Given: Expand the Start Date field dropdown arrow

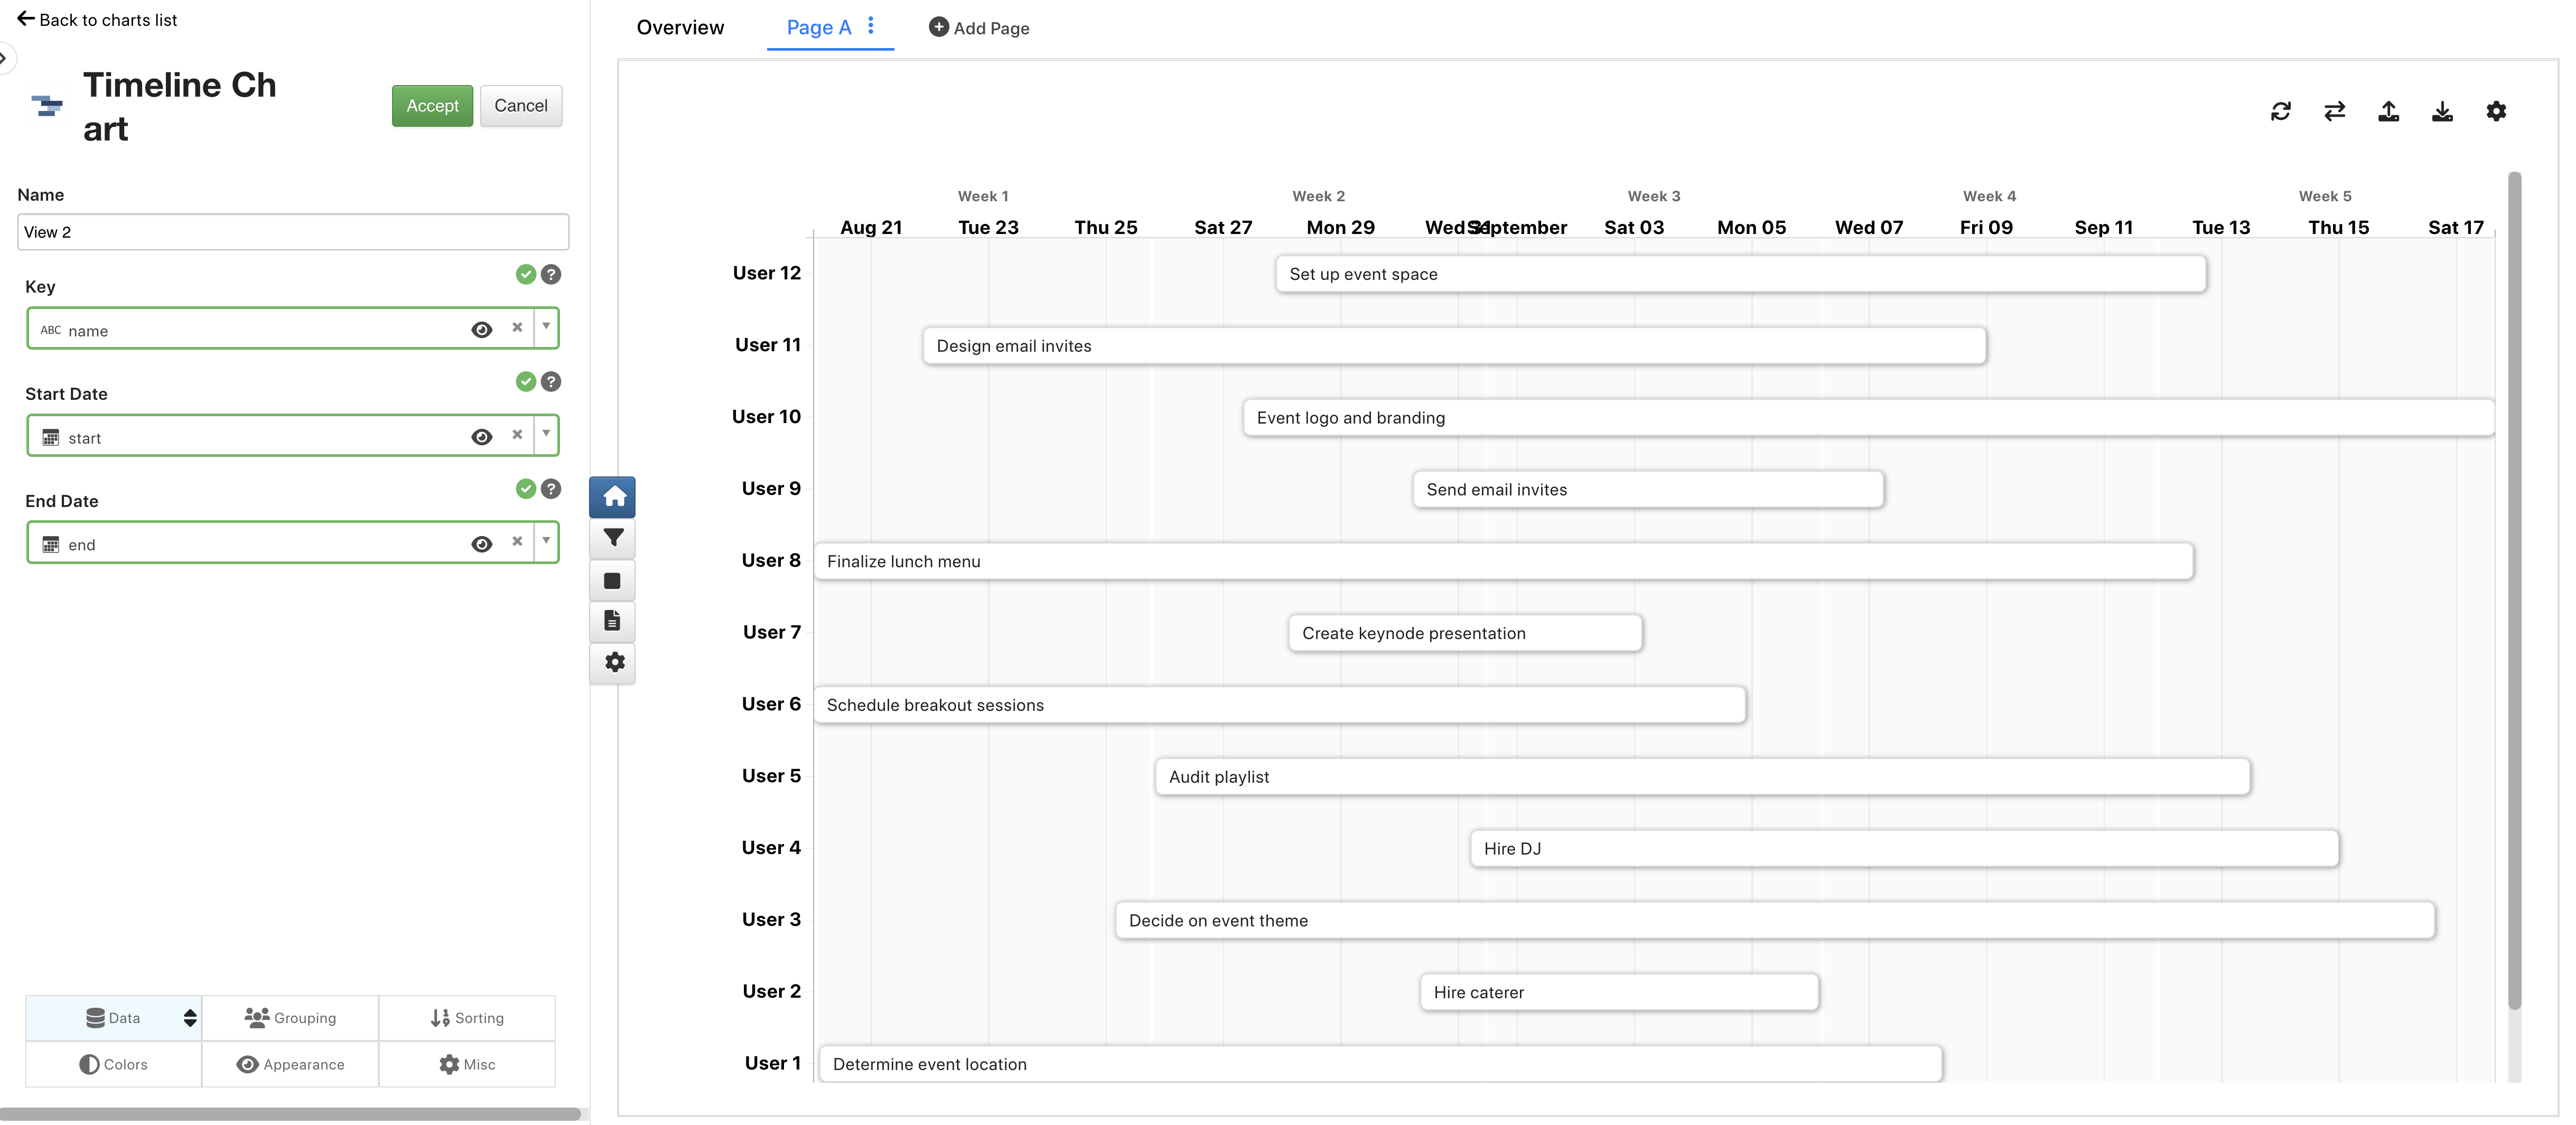Looking at the screenshot, I should pos(546,434).
